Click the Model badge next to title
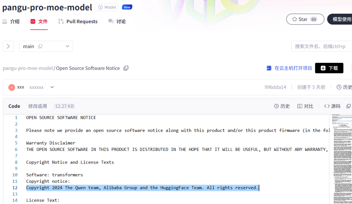Screen dimensions: 352x204 tap(107, 7)
